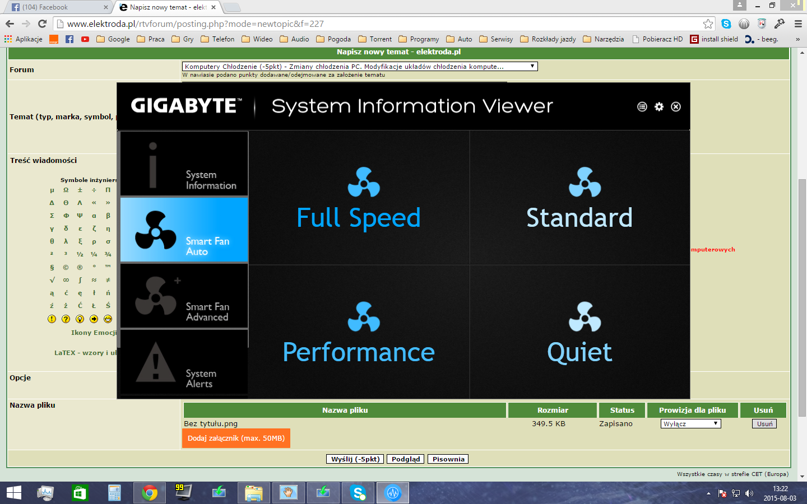Go back in Chrome

point(10,24)
